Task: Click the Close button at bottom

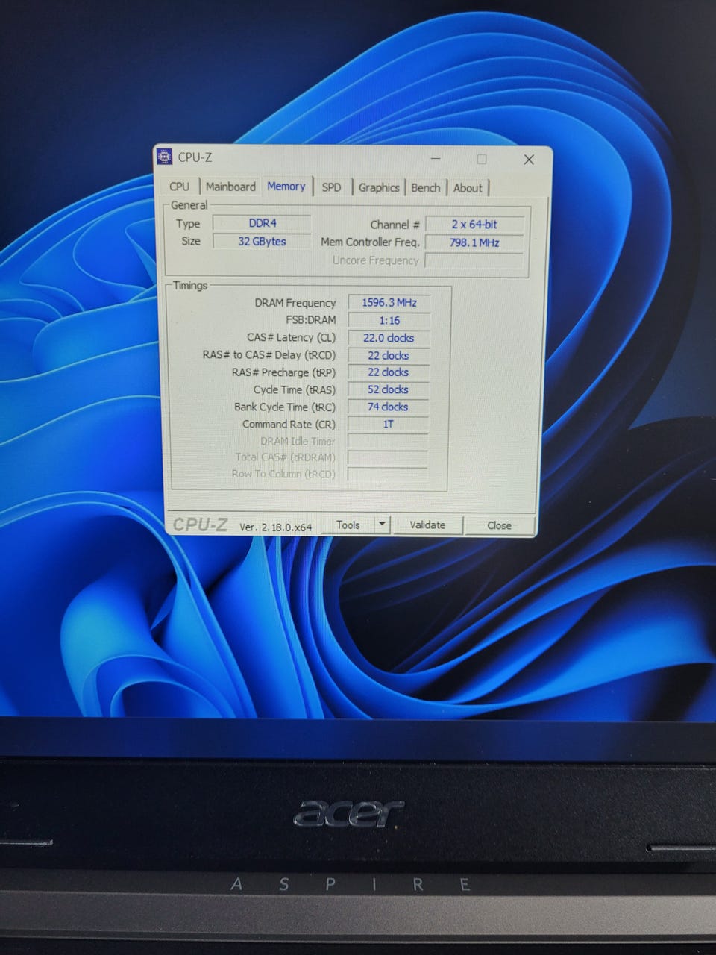Action: click(499, 525)
